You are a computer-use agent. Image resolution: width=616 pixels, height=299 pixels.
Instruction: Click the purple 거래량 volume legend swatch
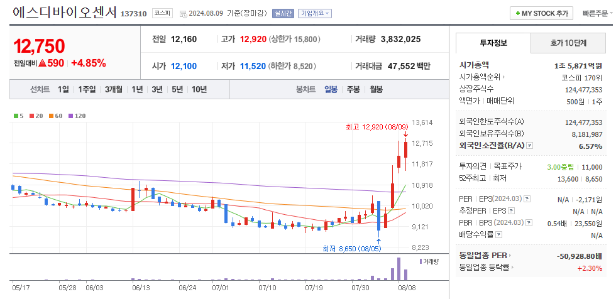(x=421, y=261)
